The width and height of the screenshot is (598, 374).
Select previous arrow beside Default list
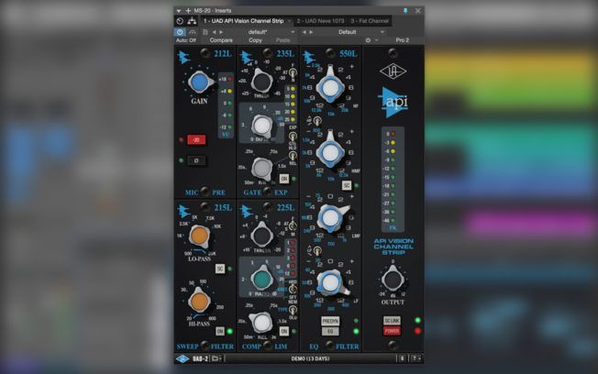(304, 32)
